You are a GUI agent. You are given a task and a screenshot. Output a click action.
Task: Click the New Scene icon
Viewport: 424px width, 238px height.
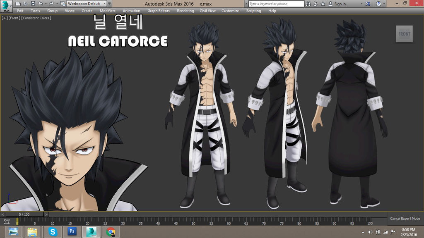[18, 3]
